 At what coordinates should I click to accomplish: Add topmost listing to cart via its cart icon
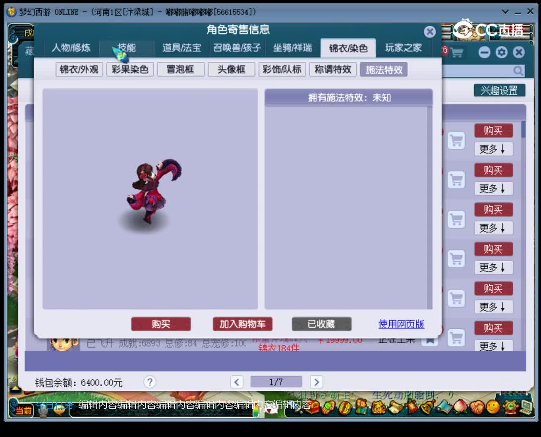(456, 140)
